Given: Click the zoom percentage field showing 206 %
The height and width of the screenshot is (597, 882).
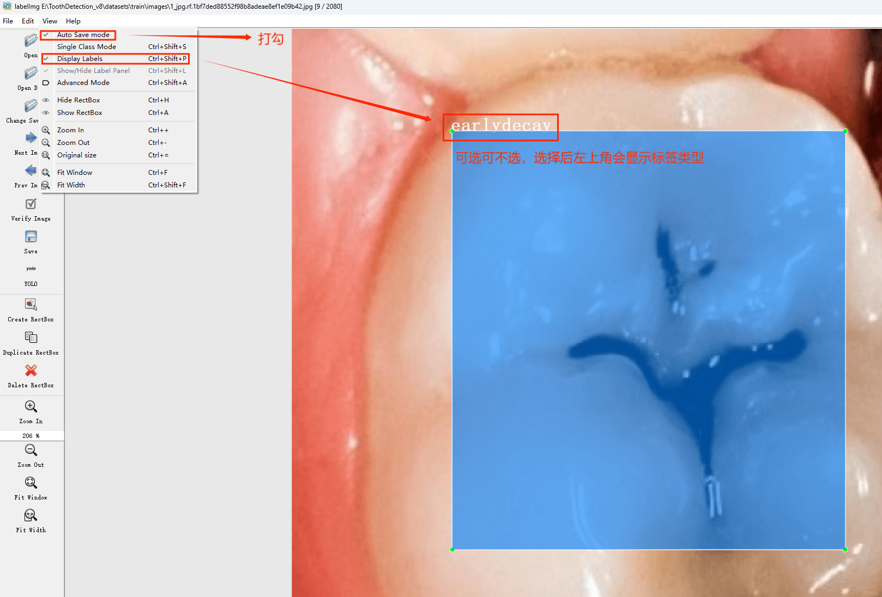Looking at the screenshot, I should click(x=31, y=436).
